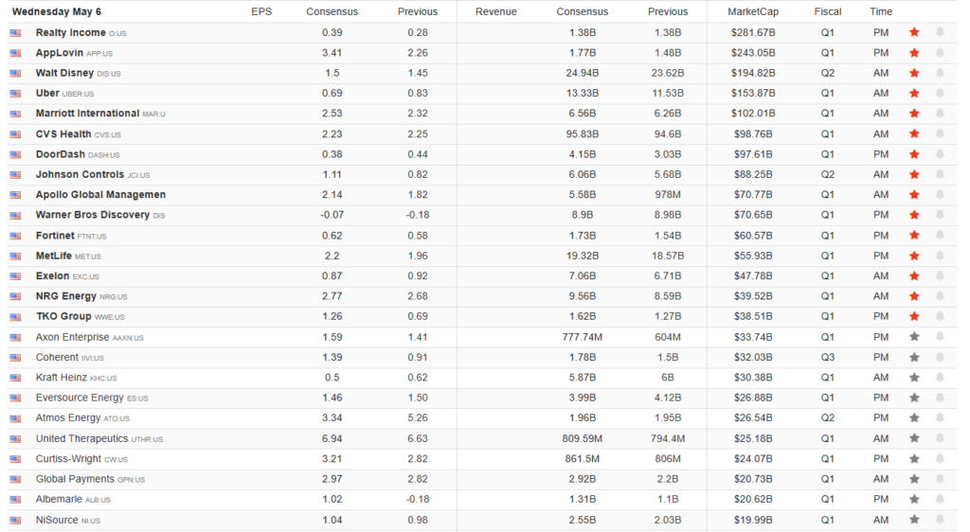Viewport: 970px width, 532px height.
Task: Click the bell for United Therapeutics
Action: [940, 438]
